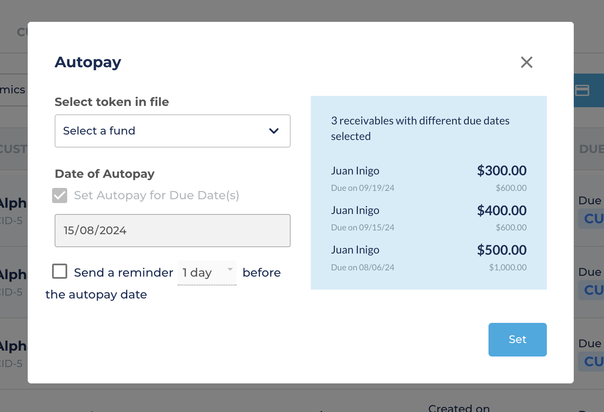Open the Select a fund dropdown

click(172, 131)
